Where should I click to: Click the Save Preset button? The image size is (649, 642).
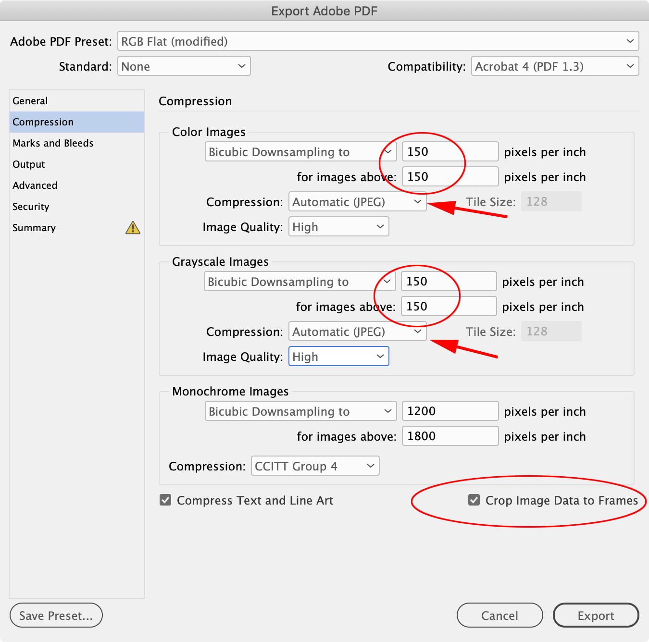[56, 615]
